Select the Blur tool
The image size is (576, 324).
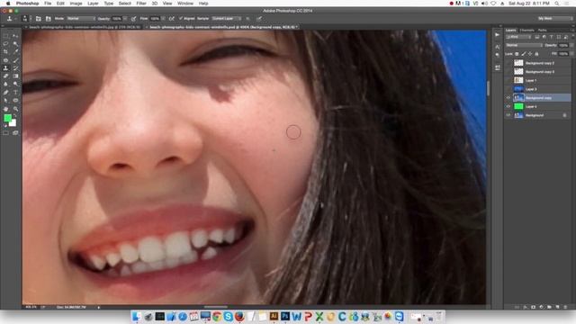tap(5, 84)
